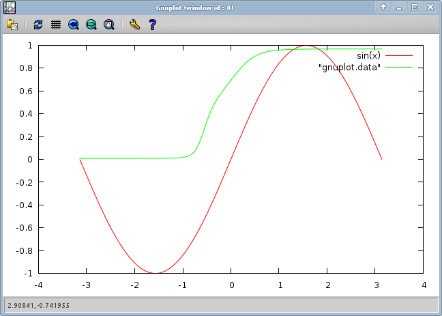
Task: Open the window menu from the title bar icon
Action: (x=10, y=8)
